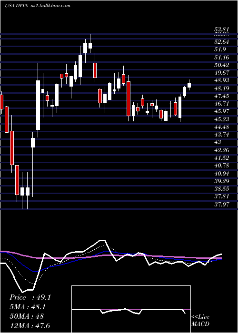
Task: Open the Live MACD inset chart box
Action: coord(131,309)
